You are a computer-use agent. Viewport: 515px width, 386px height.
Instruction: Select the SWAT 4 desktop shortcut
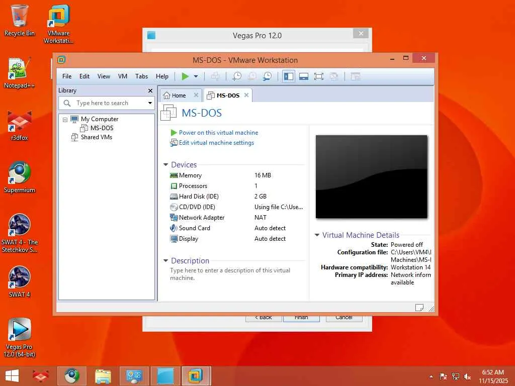pos(20,281)
